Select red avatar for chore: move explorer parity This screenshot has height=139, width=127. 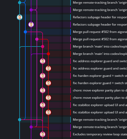click(x=48, y=98)
